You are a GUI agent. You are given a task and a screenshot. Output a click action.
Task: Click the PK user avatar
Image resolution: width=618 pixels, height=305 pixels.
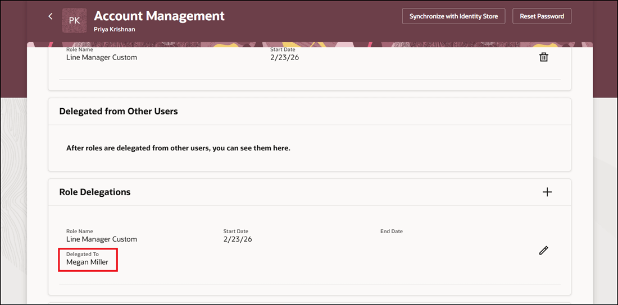coord(75,21)
